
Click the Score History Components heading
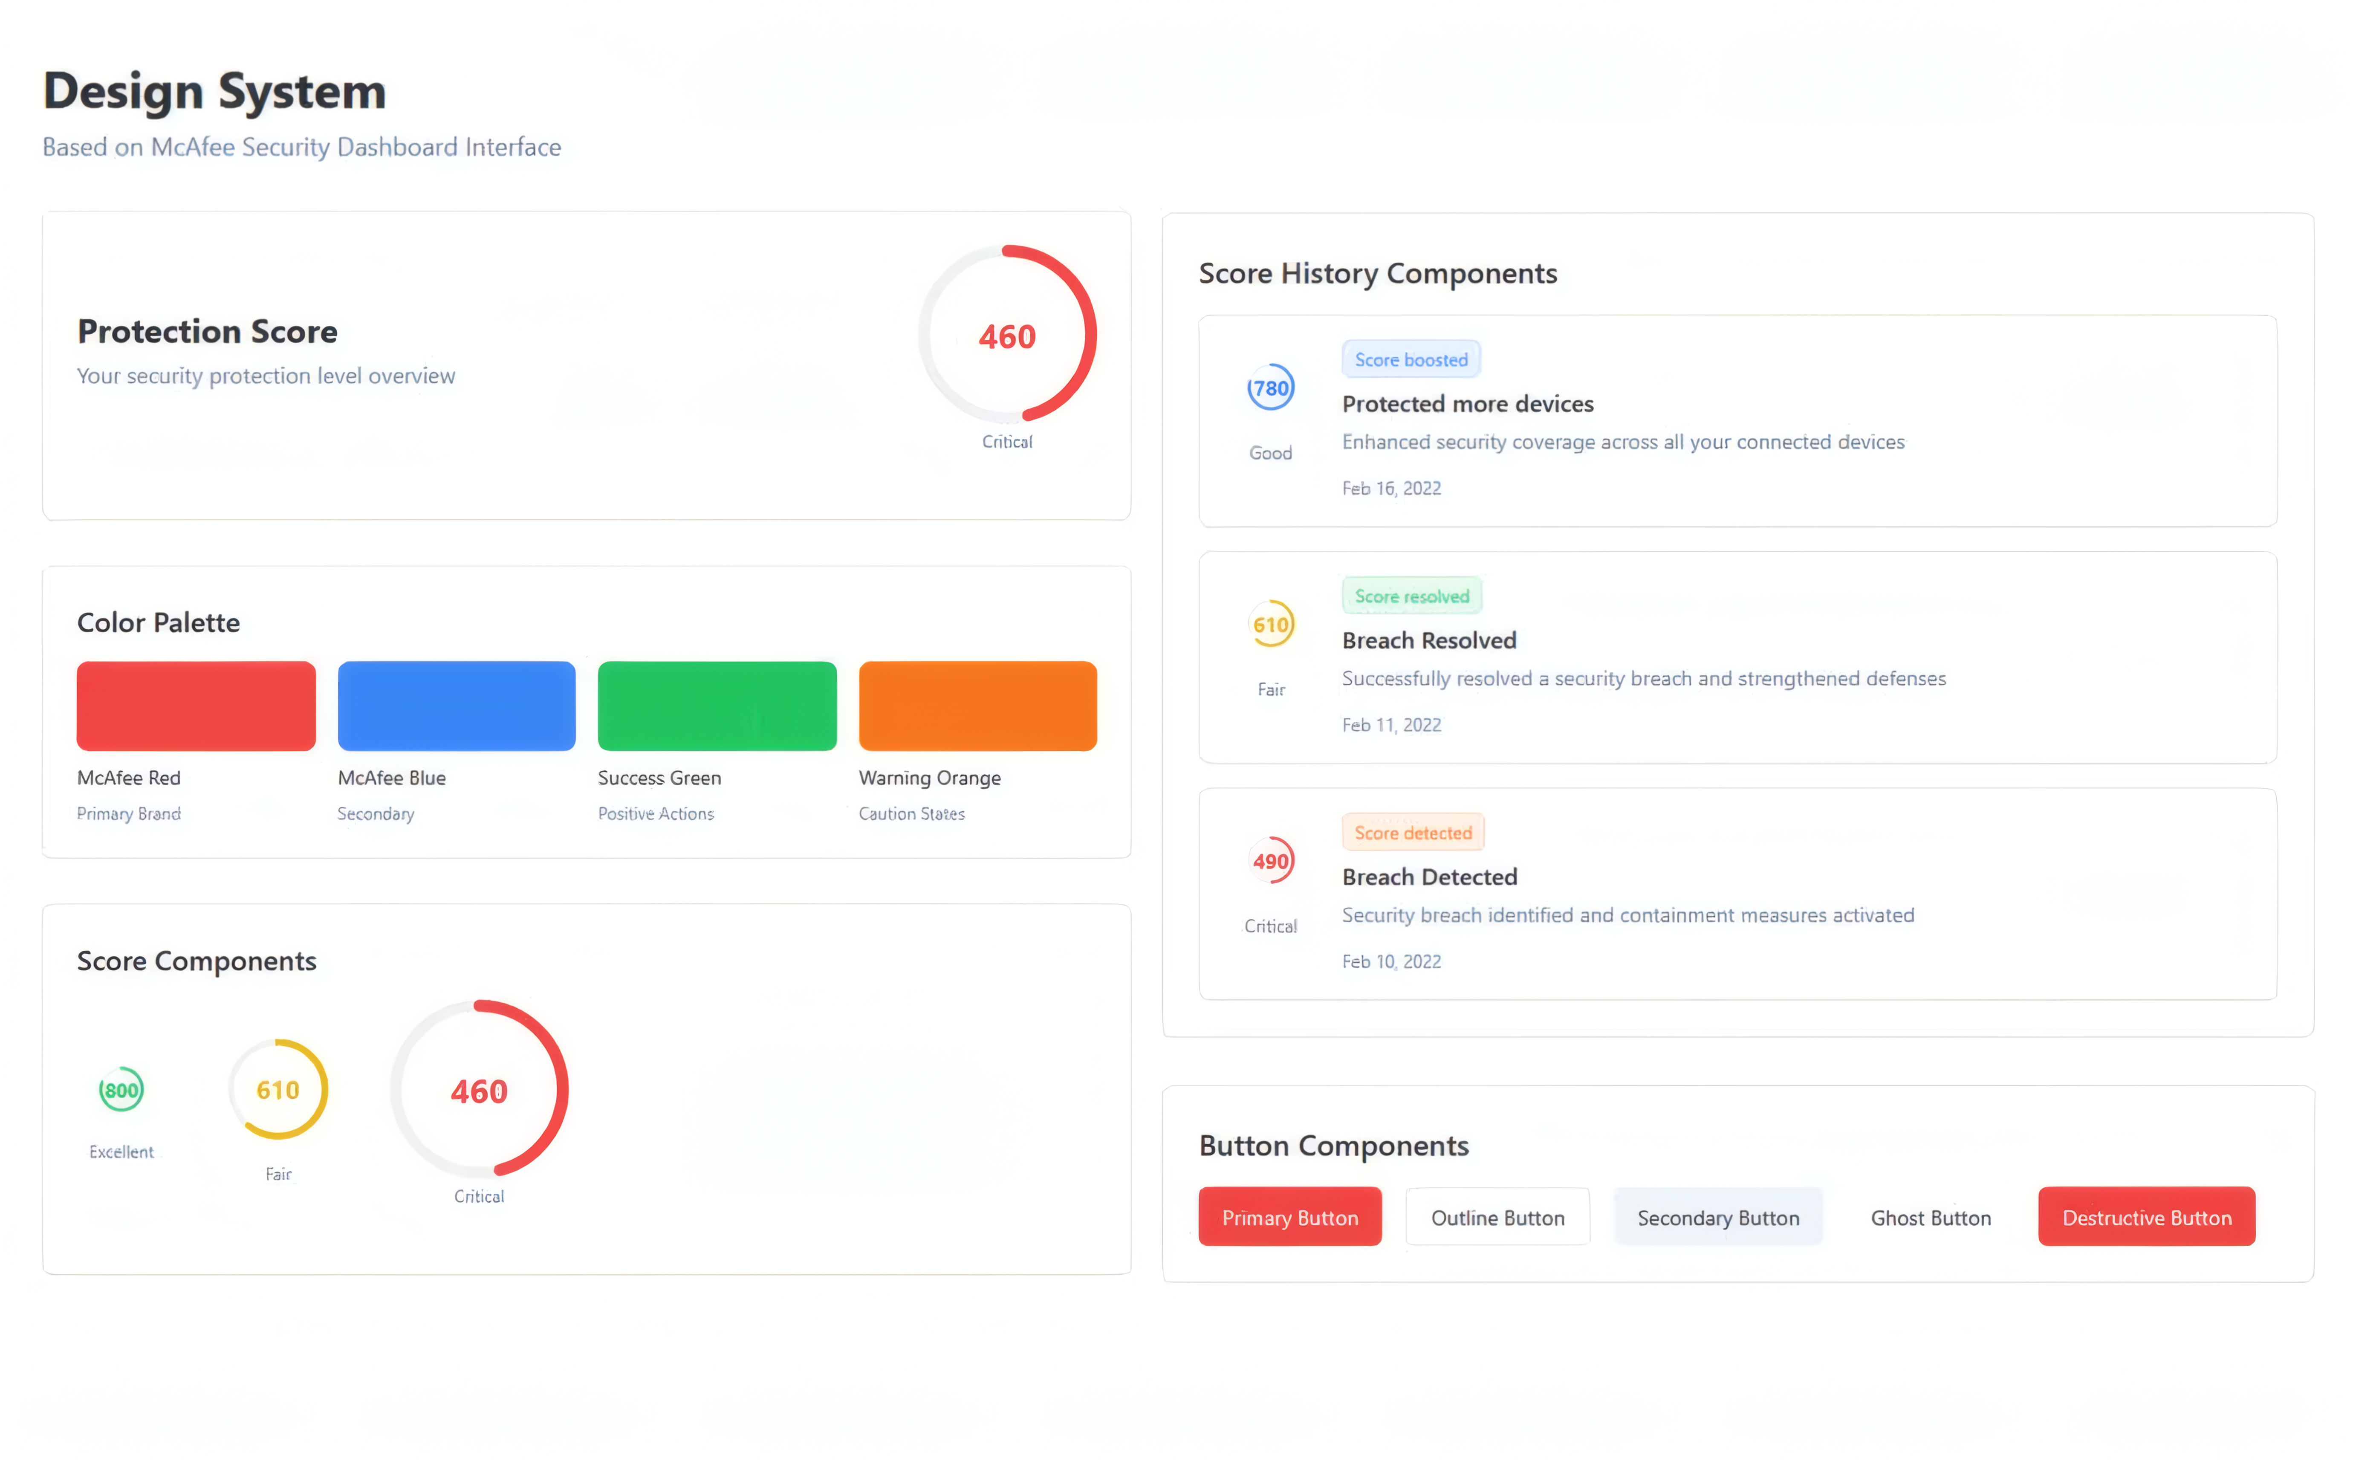pos(1377,273)
